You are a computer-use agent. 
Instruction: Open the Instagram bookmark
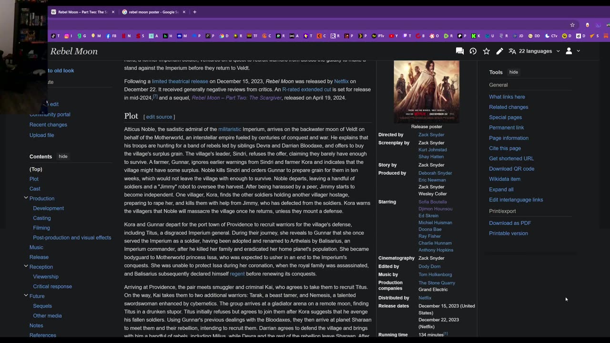(x=68, y=36)
